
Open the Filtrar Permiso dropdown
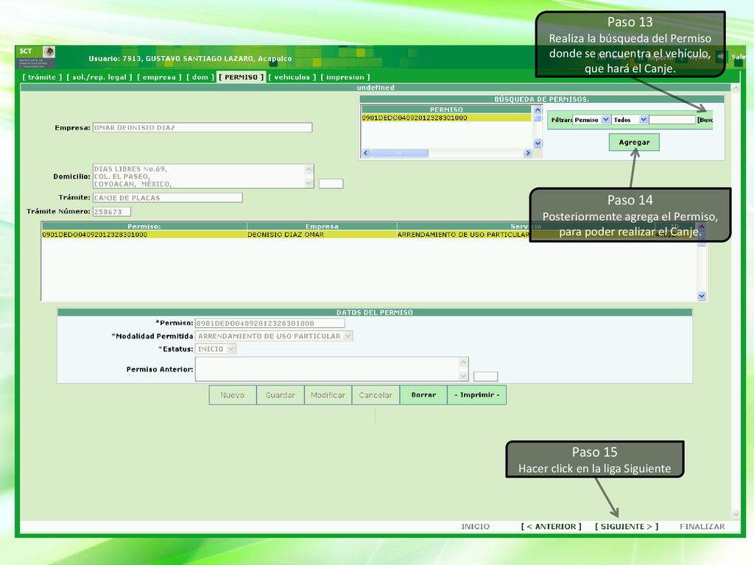pos(605,120)
